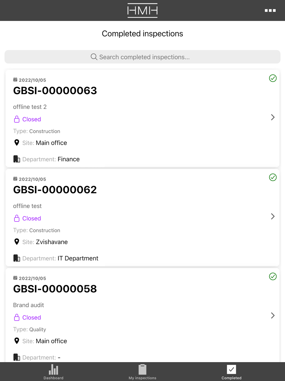Click the green checkmark circle on GBSI-00000062

coord(273,177)
